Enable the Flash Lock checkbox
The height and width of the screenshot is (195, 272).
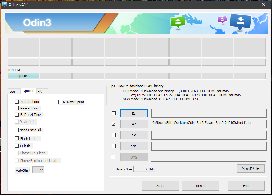coord(17,138)
